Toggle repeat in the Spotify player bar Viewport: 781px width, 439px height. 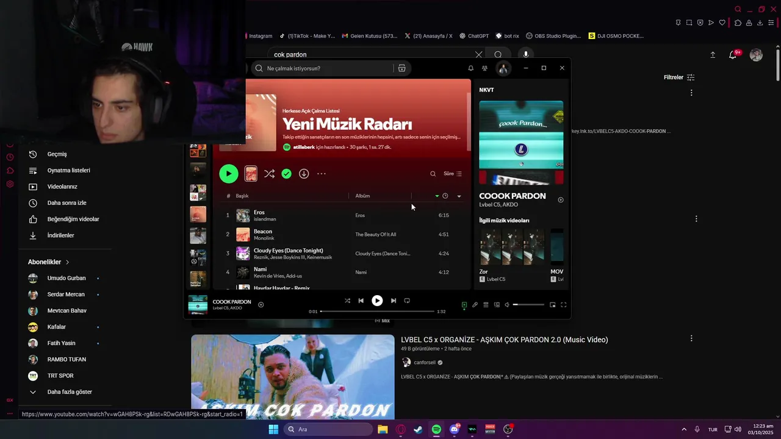[x=407, y=301]
